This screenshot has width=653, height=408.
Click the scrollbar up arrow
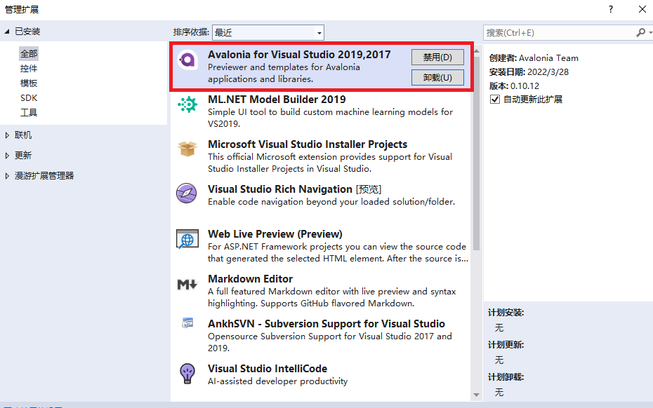[x=477, y=50]
